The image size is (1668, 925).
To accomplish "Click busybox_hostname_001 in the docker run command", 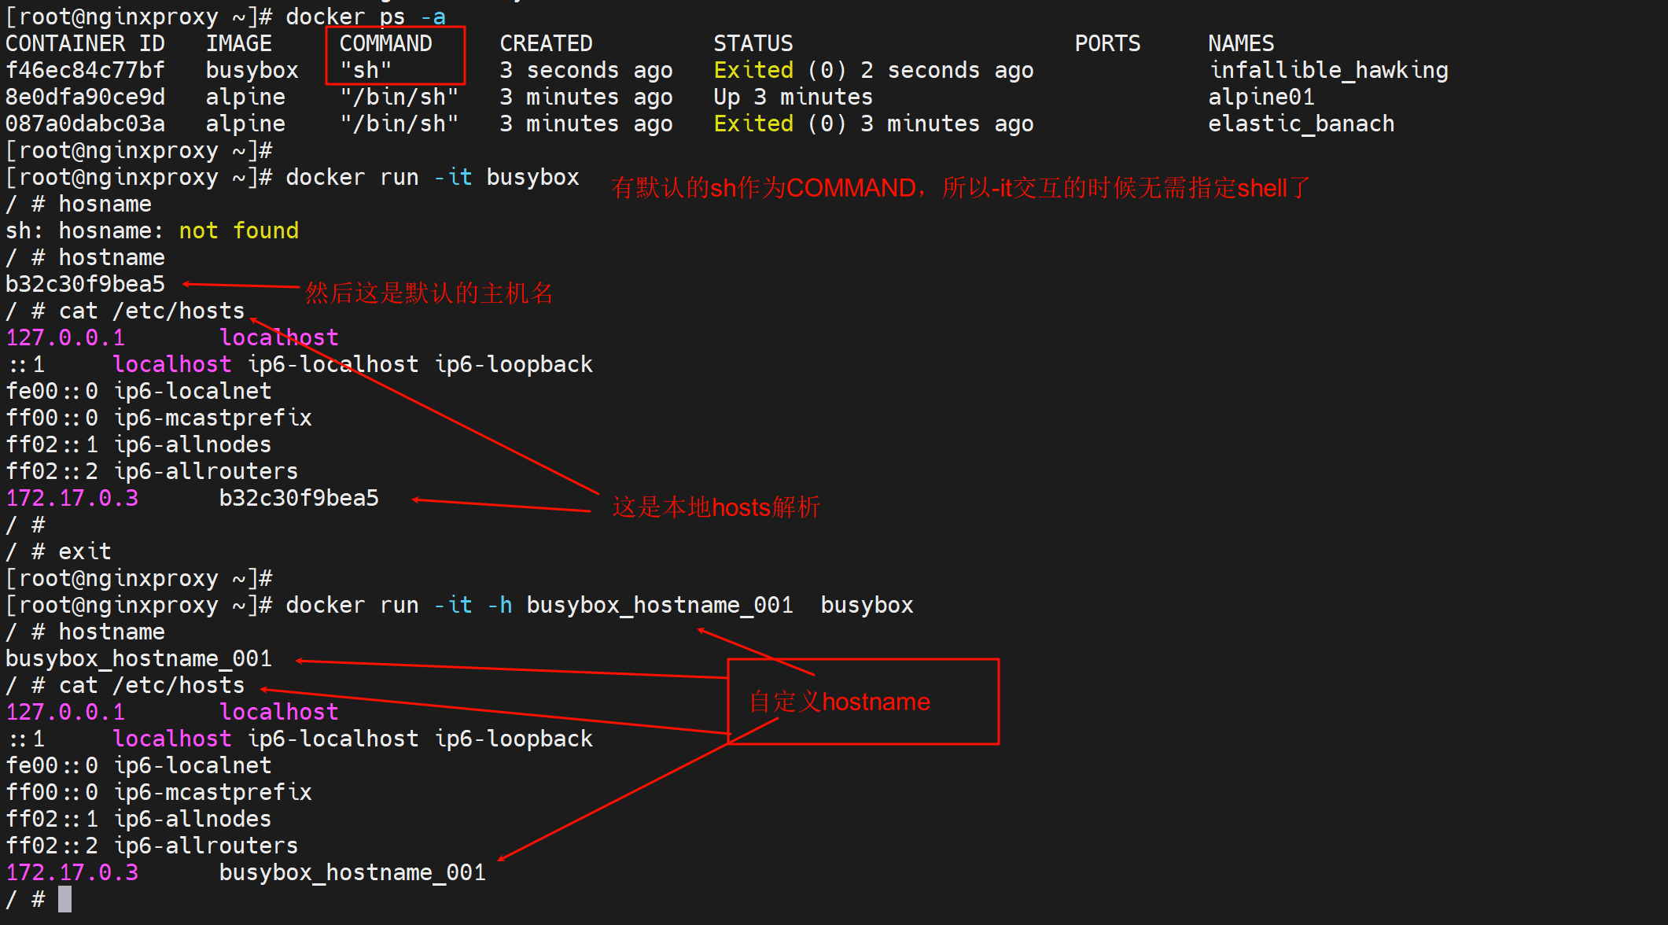I will pos(659,605).
